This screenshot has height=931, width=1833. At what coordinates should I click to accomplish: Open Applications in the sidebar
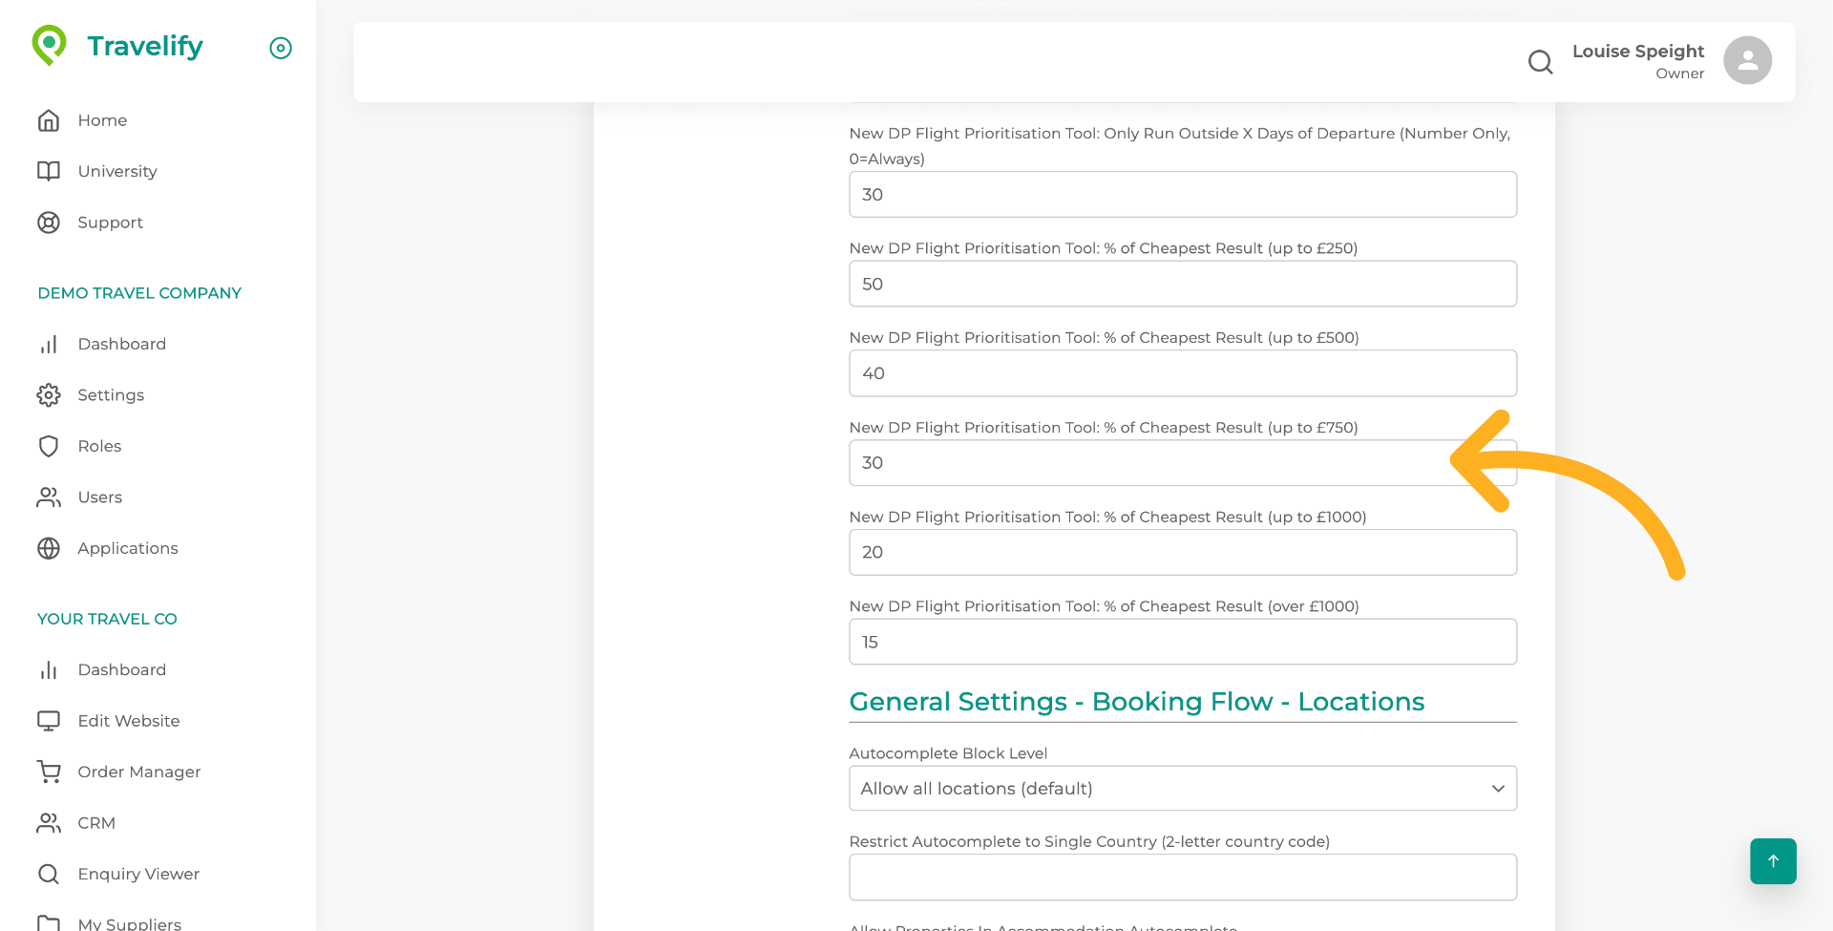tap(128, 548)
